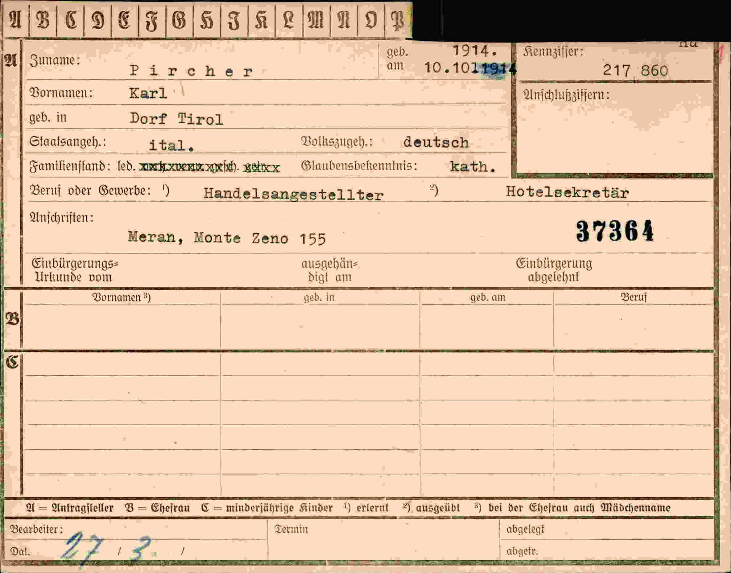Click the 'geb. am' column header
Viewport: 731px width, 573px height.
[488, 297]
